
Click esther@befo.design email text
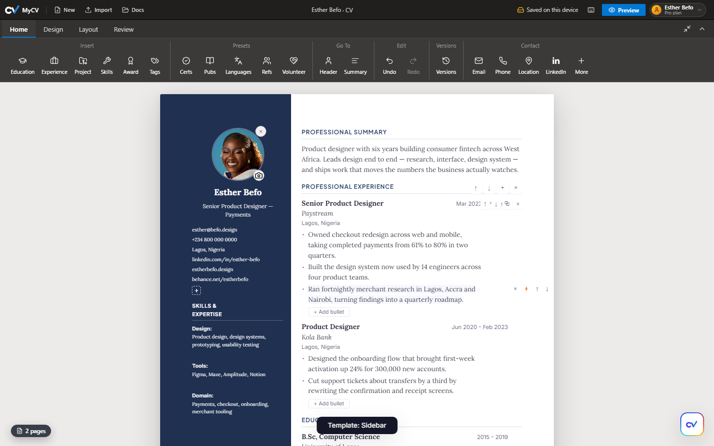click(x=215, y=229)
